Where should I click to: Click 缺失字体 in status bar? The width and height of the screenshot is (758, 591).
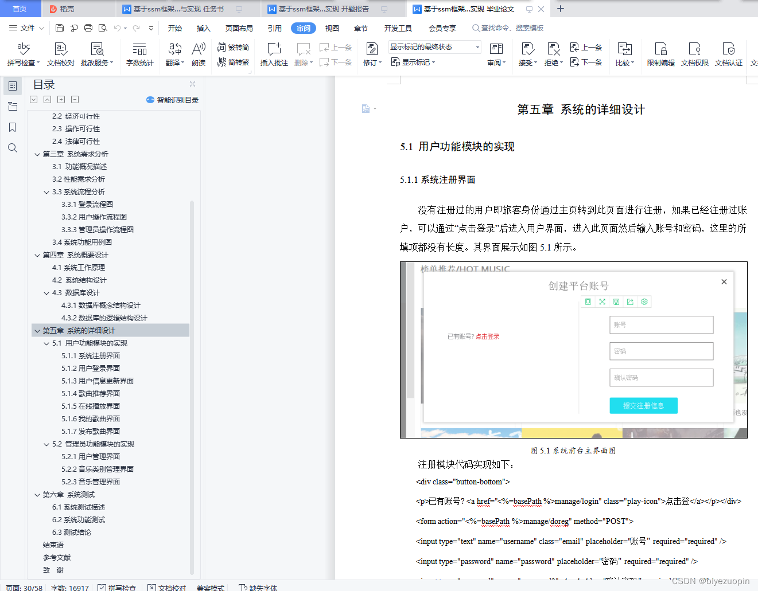pyautogui.click(x=258, y=588)
